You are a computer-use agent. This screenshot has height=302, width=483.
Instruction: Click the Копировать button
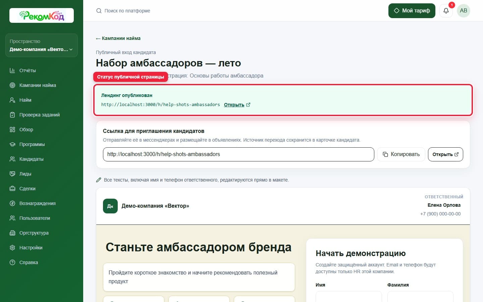(401, 154)
